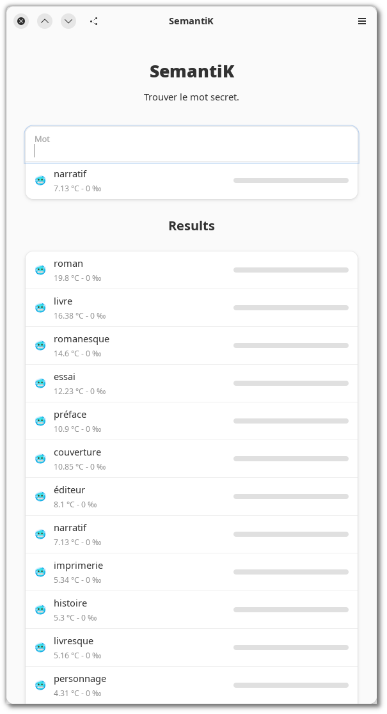Click the couverture word in results

coord(77,452)
